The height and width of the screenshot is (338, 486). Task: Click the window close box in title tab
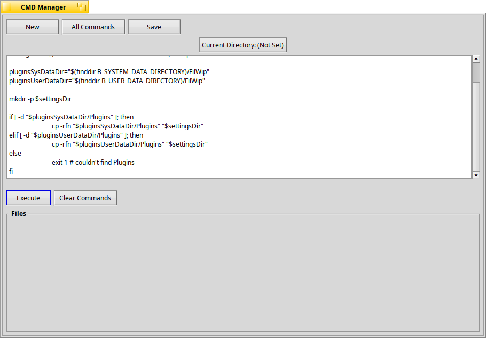tap(7, 7)
